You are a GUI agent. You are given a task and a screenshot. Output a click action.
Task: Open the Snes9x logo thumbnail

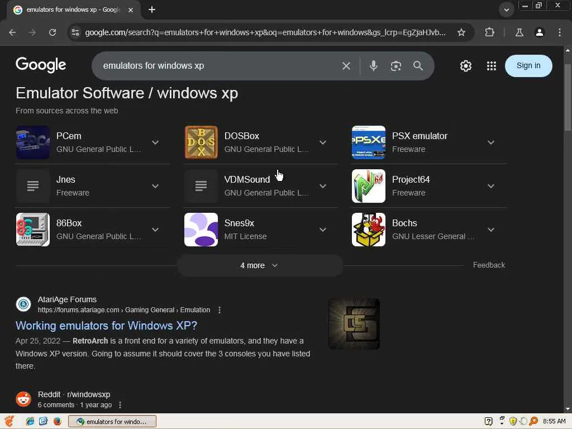[x=201, y=230]
